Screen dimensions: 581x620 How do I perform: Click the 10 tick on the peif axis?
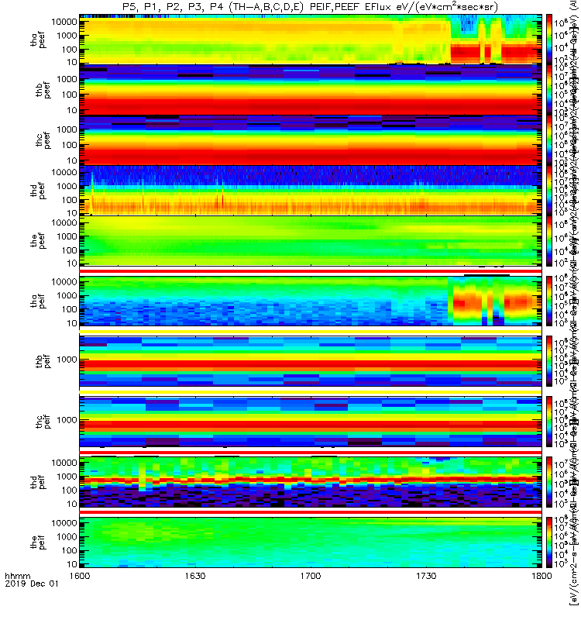[72, 564]
